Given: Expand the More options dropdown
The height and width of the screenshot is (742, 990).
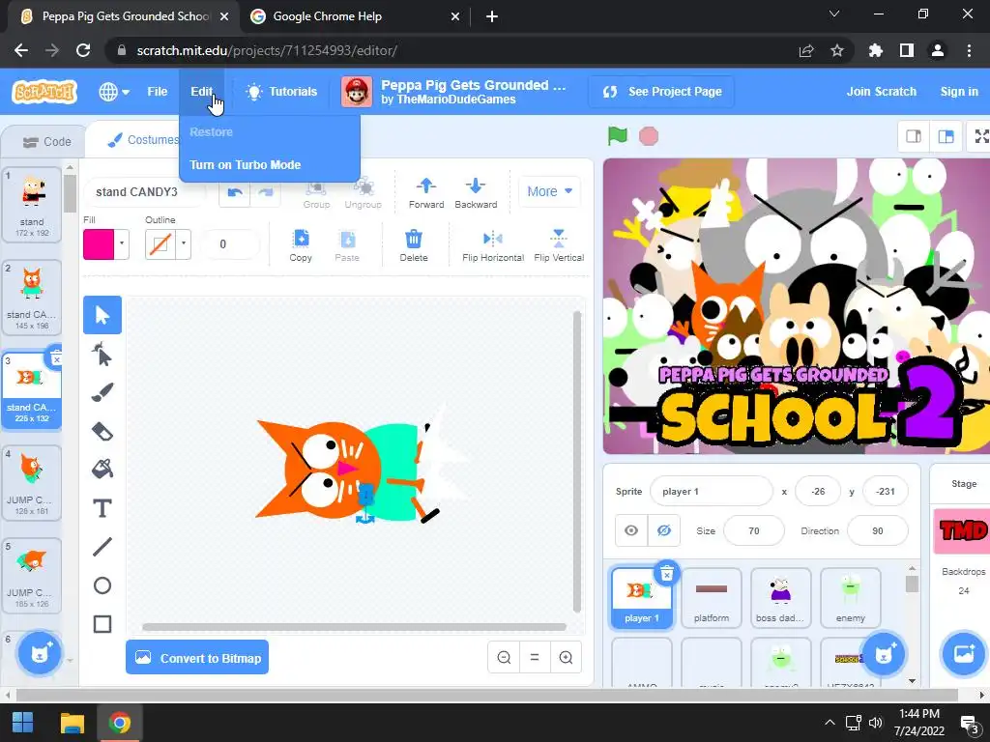Looking at the screenshot, I should point(550,191).
